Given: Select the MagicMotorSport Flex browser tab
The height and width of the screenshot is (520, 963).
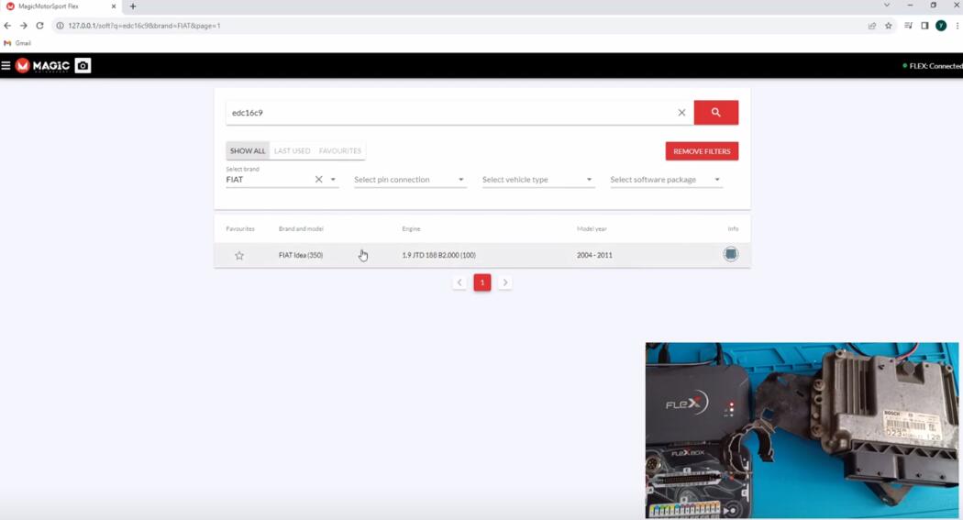Looking at the screenshot, I should [x=61, y=6].
